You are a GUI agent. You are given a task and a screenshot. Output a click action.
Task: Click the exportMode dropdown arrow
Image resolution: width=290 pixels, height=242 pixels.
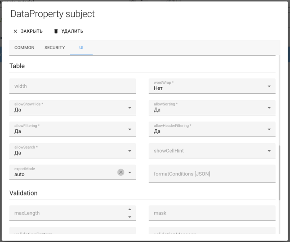coord(130,173)
